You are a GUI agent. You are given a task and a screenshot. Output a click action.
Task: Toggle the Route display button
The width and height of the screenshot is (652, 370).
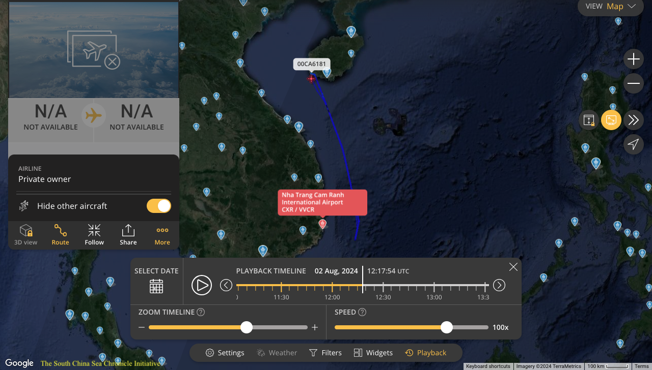click(x=60, y=235)
